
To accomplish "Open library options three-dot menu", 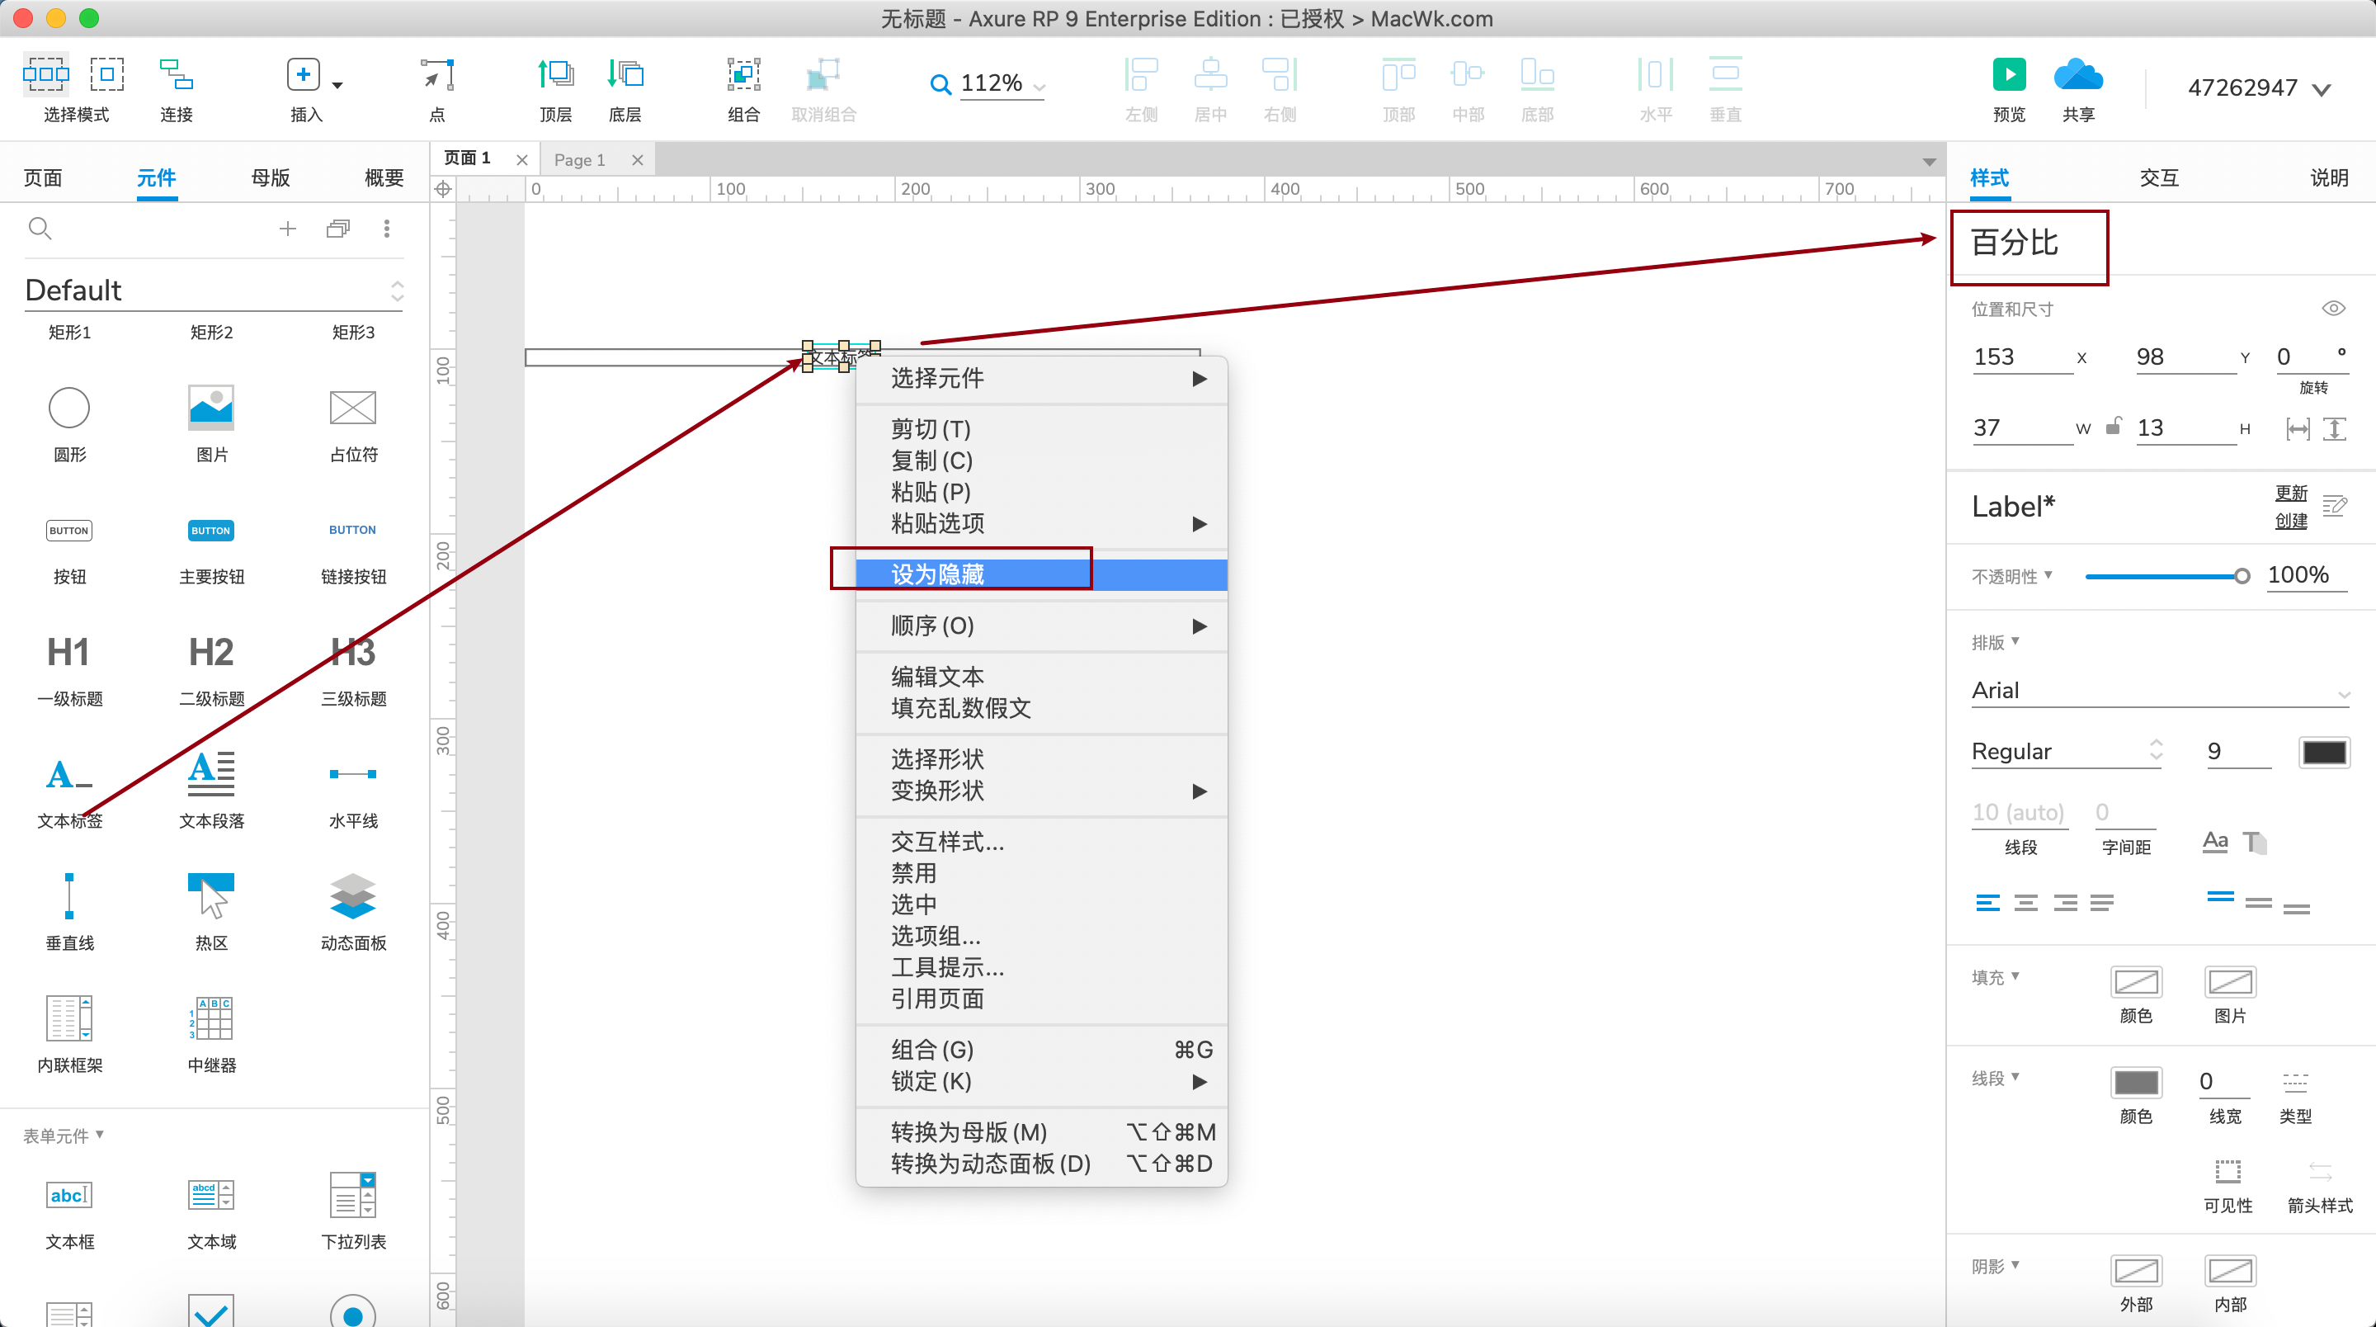I will pyautogui.click(x=386, y=228).
